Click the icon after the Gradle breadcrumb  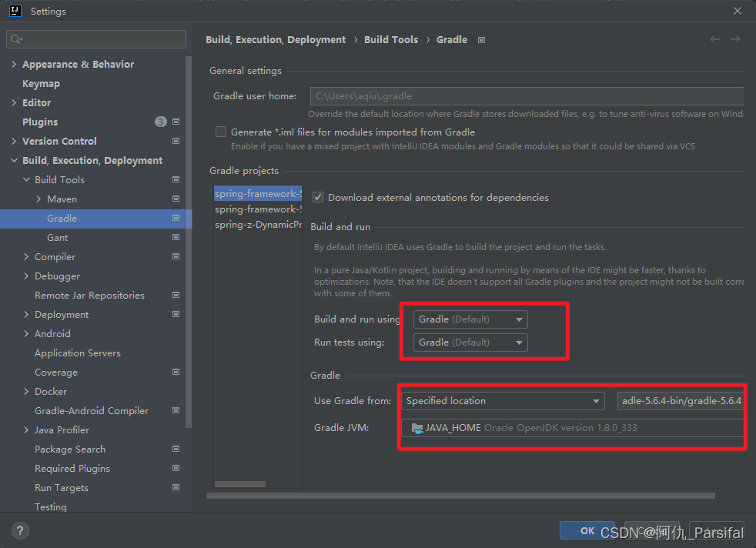point(481,40)
